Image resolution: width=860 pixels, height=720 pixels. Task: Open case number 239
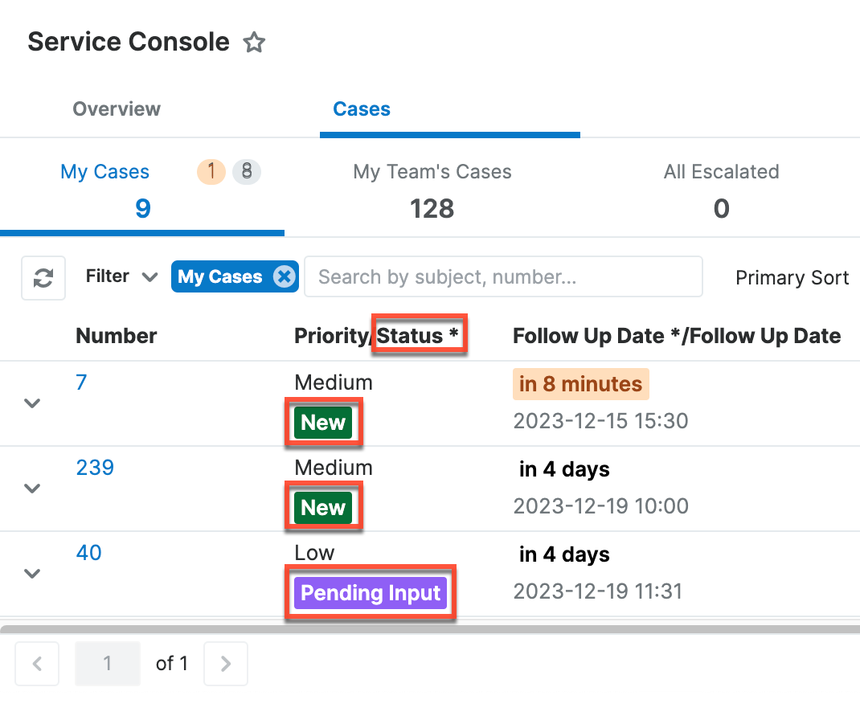(95, 468)
